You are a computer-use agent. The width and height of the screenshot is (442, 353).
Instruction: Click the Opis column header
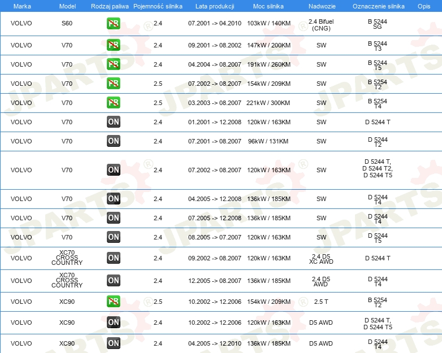tap(424, 6)
